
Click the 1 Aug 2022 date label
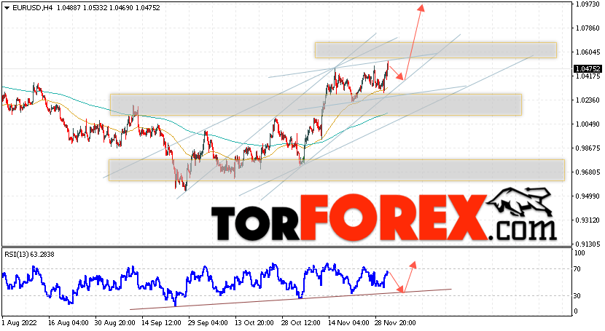19,322
